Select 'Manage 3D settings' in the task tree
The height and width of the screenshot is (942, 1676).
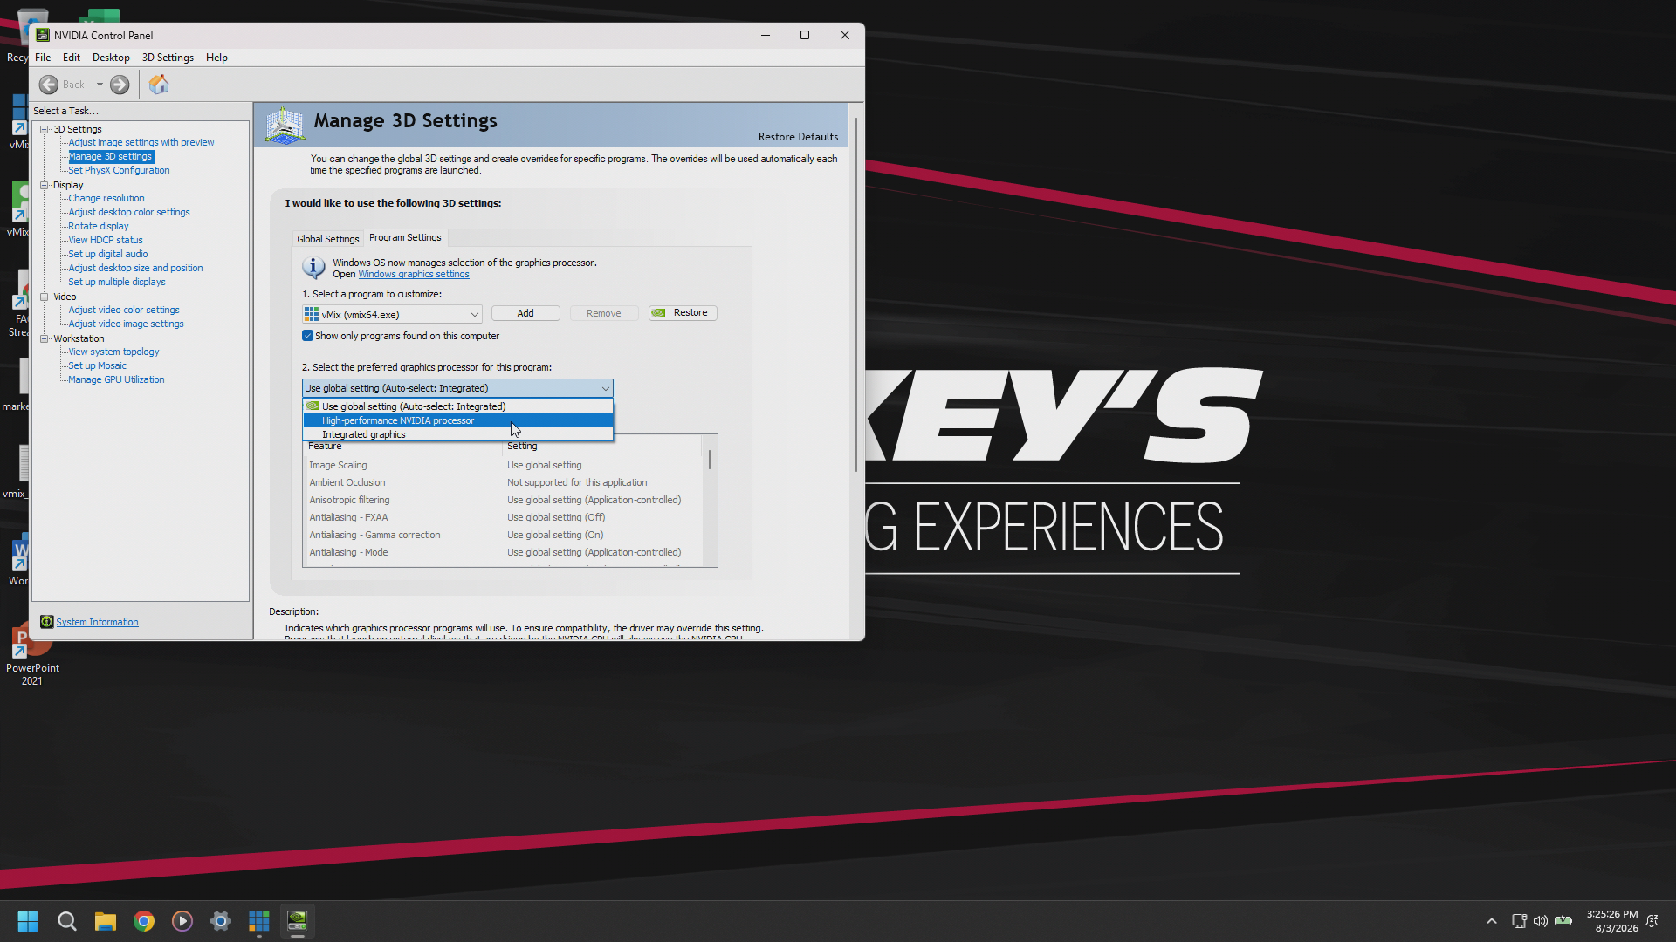click(x=111, y=157)
